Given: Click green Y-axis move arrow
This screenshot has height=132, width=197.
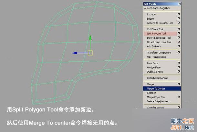Looking at the screenshot, I should tap(90, 38).
